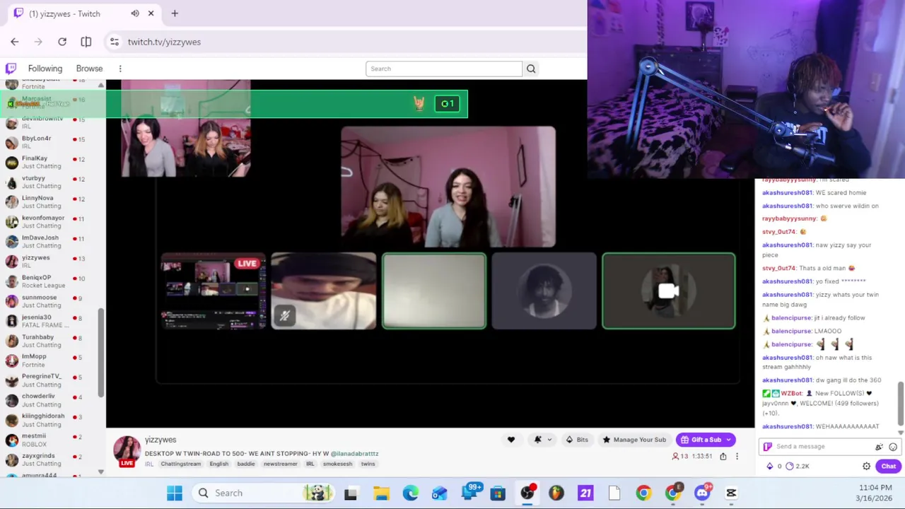
Task: Open site info icon beside the URL
Action: coord(115,42)
